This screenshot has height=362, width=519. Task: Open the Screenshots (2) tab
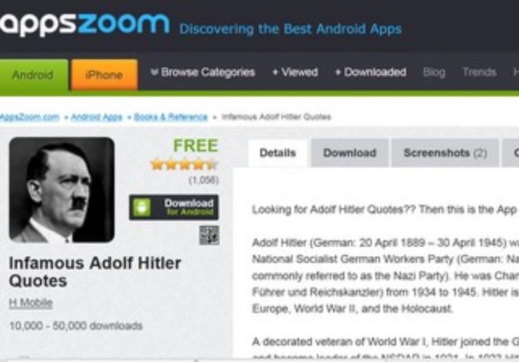pyautogui.click(x=445, y=153)
